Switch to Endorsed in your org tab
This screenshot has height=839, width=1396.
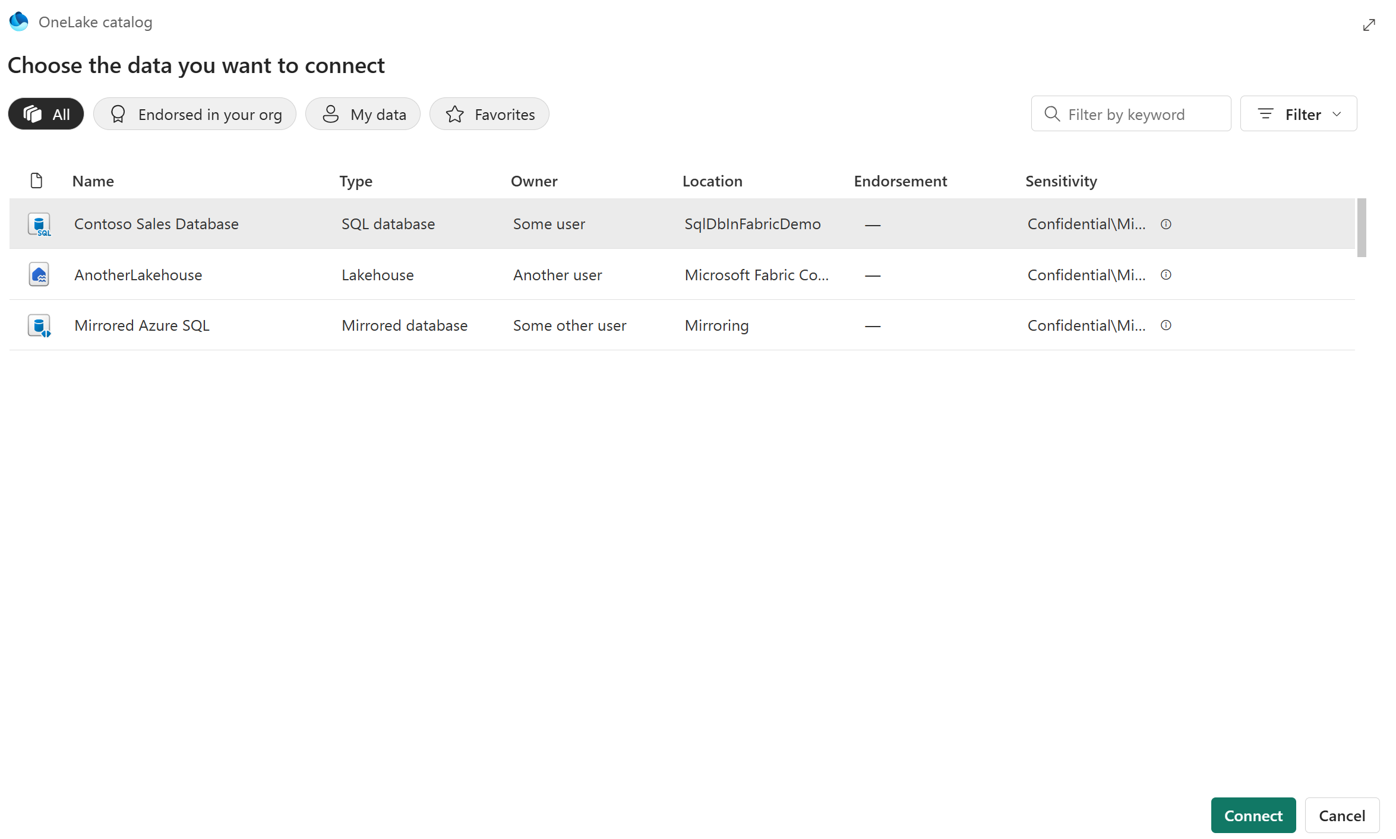pos(195,114)
